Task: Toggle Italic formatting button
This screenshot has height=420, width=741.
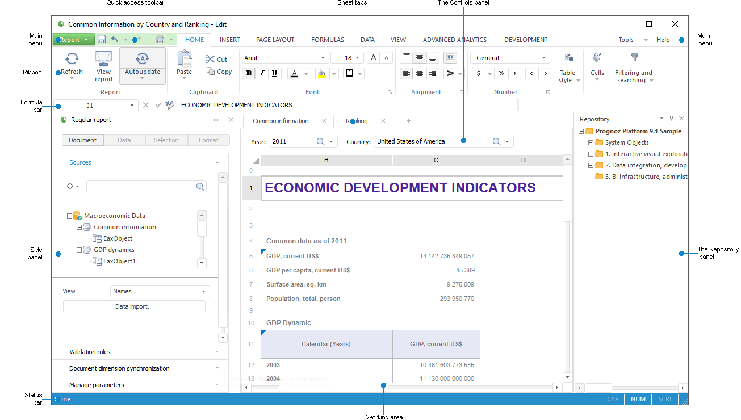Action: click(x=262, y=73)
